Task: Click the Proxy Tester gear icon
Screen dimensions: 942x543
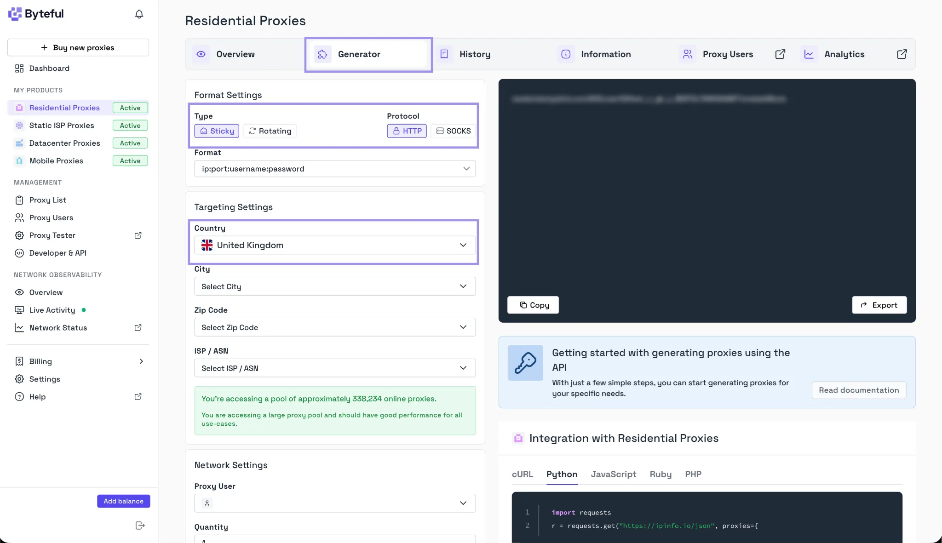Action: (x=19, y=235)
